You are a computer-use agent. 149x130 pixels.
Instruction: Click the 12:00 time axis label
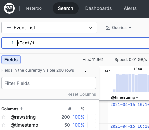pos(138,69)
